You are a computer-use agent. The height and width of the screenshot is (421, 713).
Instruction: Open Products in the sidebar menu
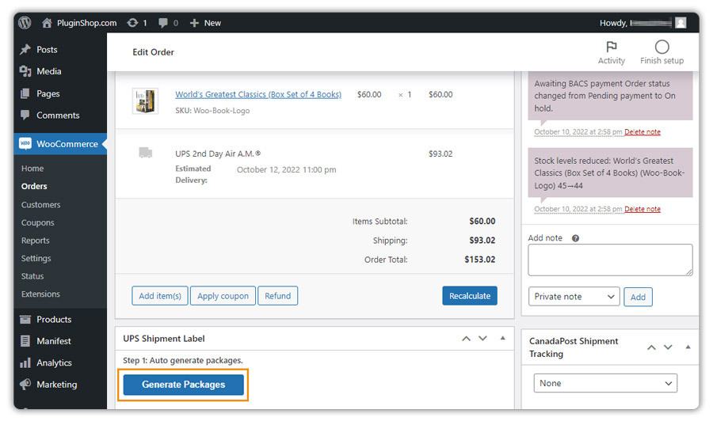click(54, 320)
